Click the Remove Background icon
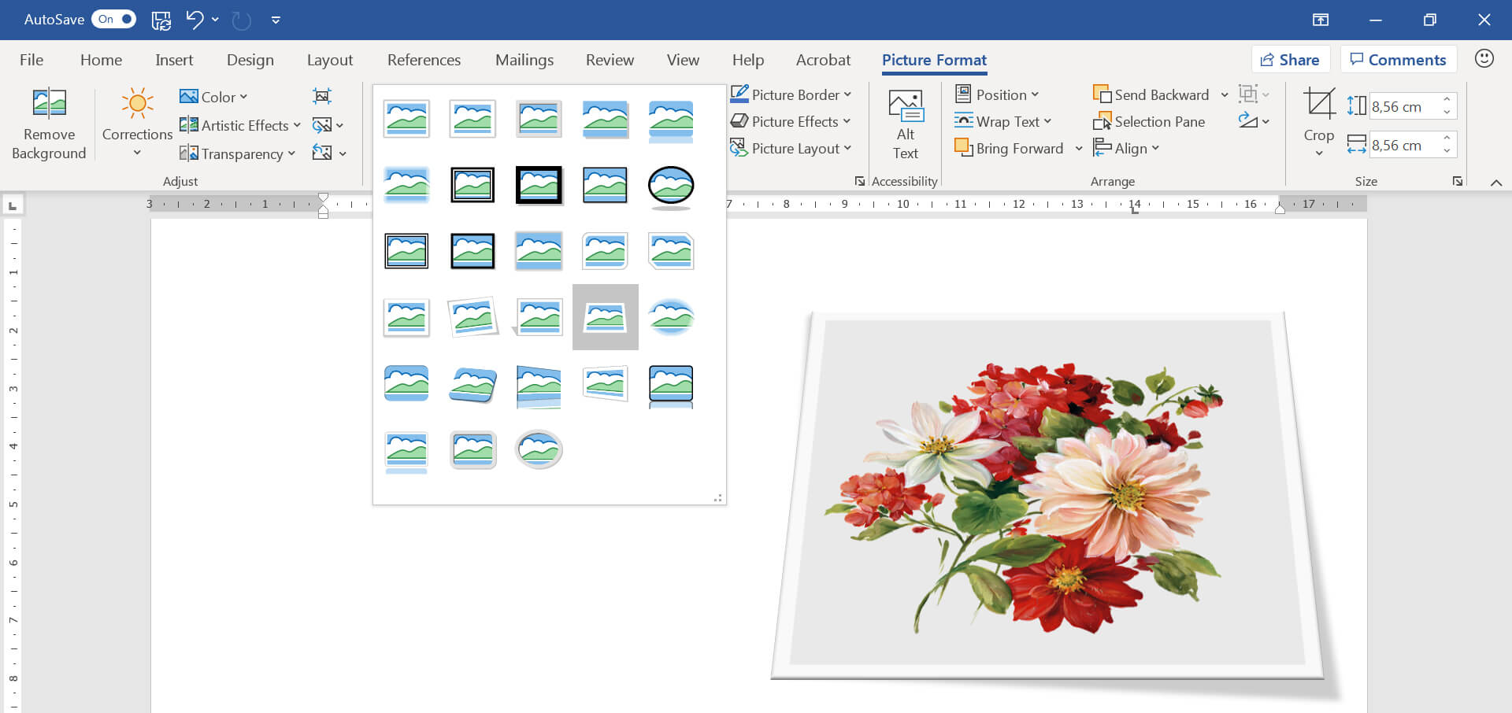The height and width of the screenshot is (713, 1512). (x=49, y=103)
